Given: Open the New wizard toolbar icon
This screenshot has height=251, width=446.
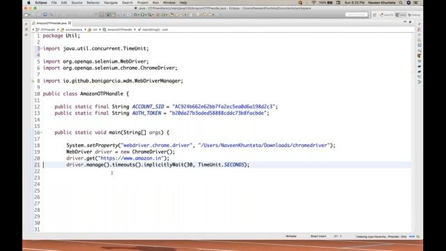Looking at the screenshot, I should [26, 15].
